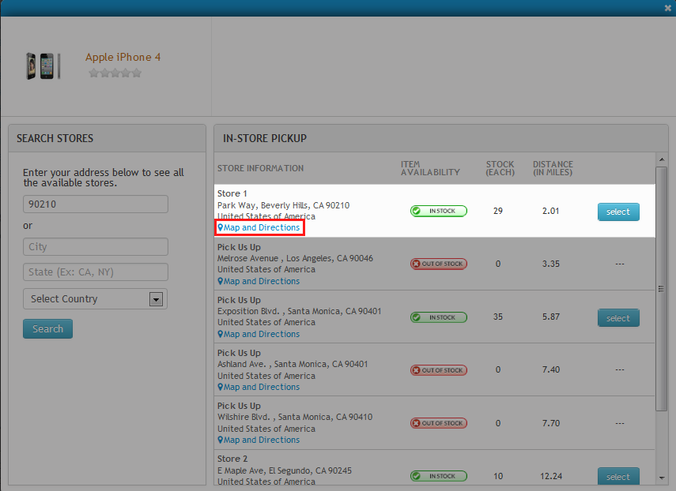The image size is (676, 491).
Task: Click the distance value 7.70
Action: pyautogui.click(x=550, y=423)
